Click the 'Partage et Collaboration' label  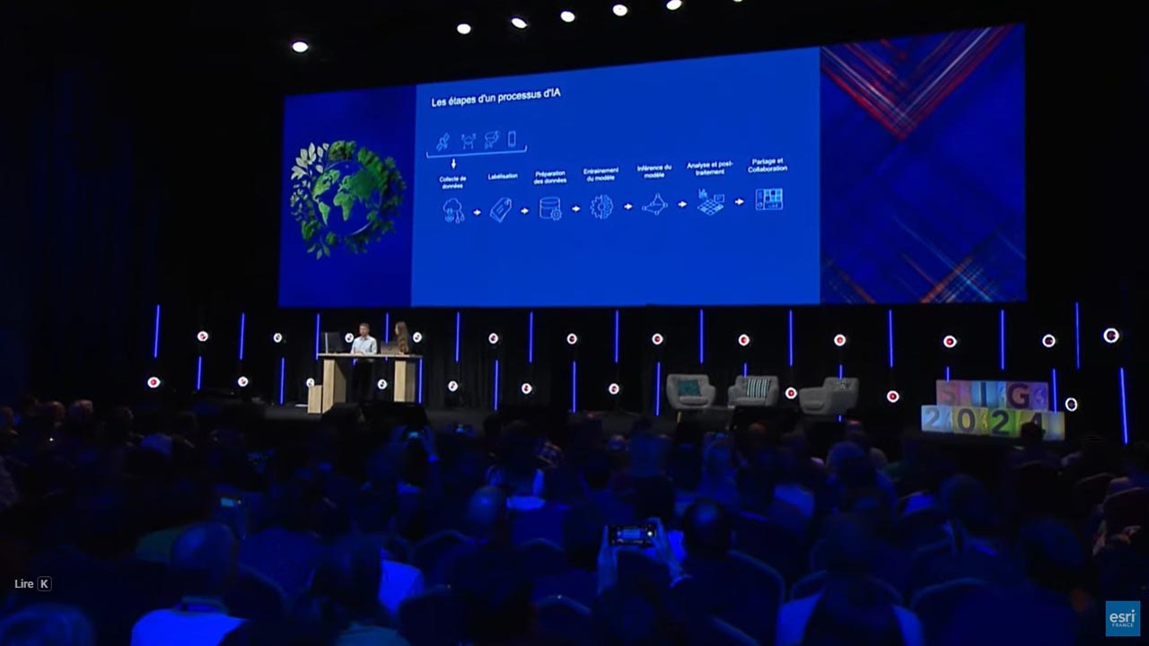767,165
